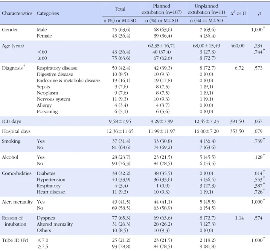The image size is (270, 251).
Task: Select the chi-square value '6.72'
Action: (239, 68)
